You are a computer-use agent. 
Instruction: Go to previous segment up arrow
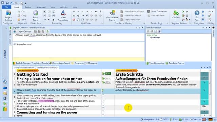[203, 12]
